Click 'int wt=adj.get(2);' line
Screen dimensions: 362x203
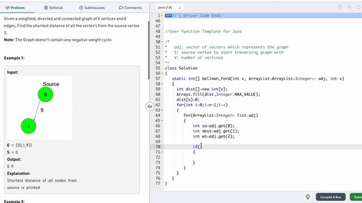[x=214, y=136]
